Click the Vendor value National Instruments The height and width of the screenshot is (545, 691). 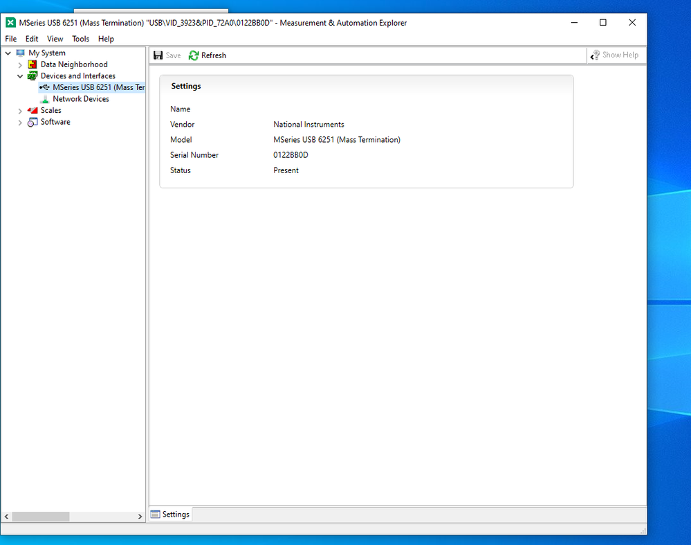click(309, 125)
